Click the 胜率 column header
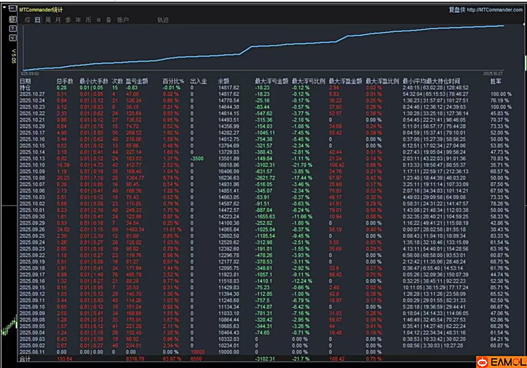The height and width of the screenshot is (368, 527). click(497, 81)
